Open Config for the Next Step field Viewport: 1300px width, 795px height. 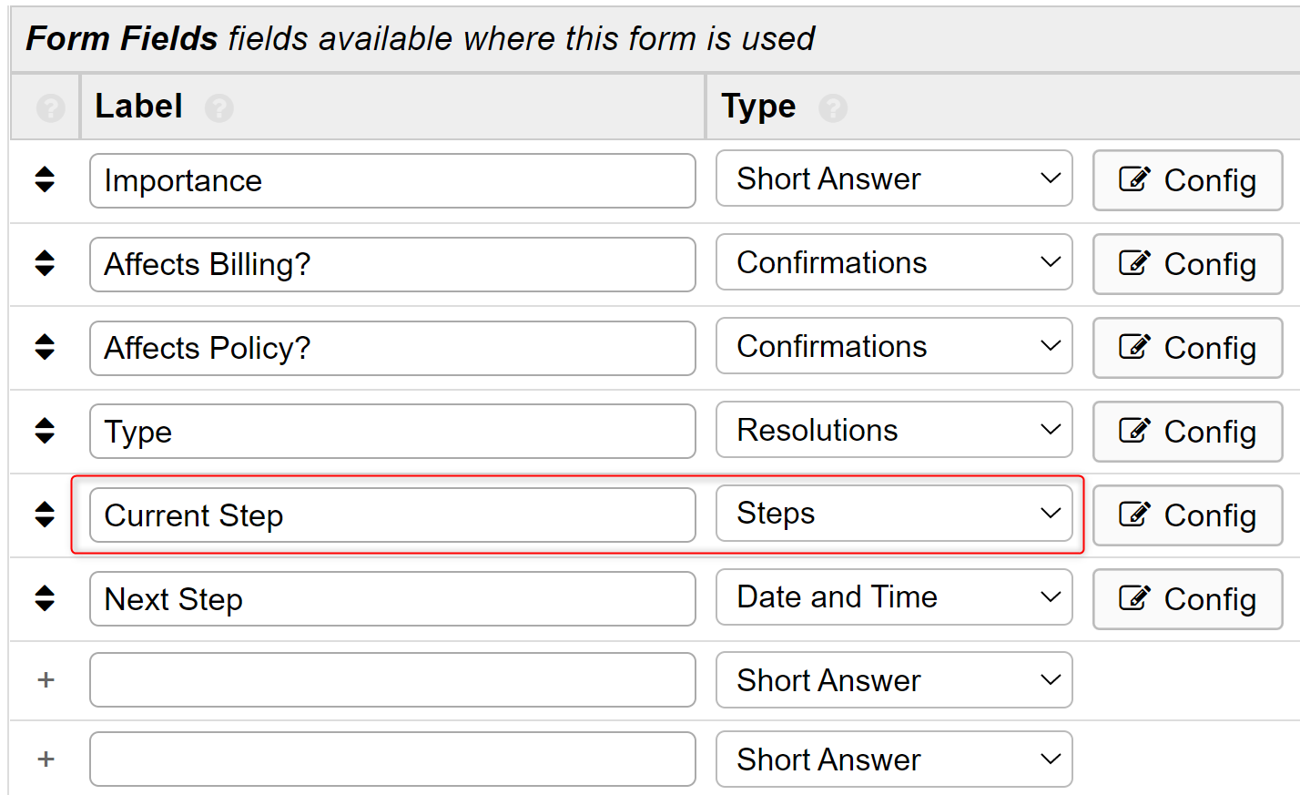(1187, 599)
